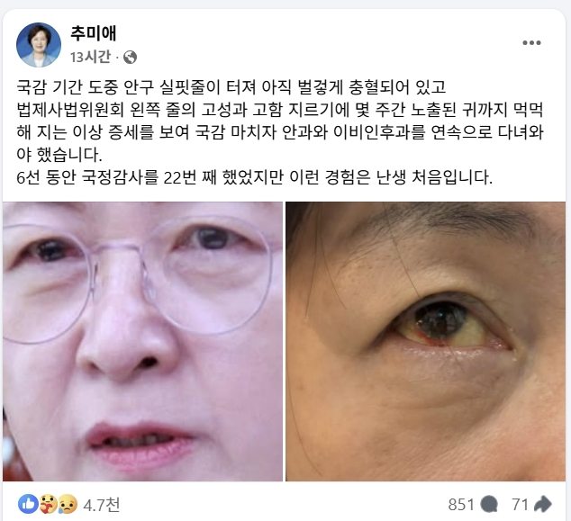
Task: Click the post line starting 국감 기간 도중
Action: click(231, 87)
